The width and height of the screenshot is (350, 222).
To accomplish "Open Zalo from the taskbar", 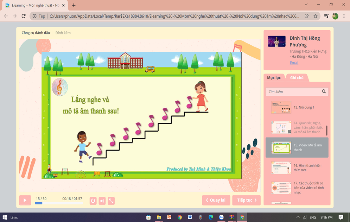I will [x=221, y=217].
